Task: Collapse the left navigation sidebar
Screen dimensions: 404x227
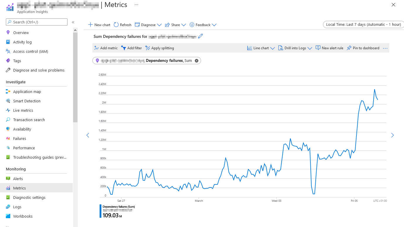Action: (x=73, y=22)
